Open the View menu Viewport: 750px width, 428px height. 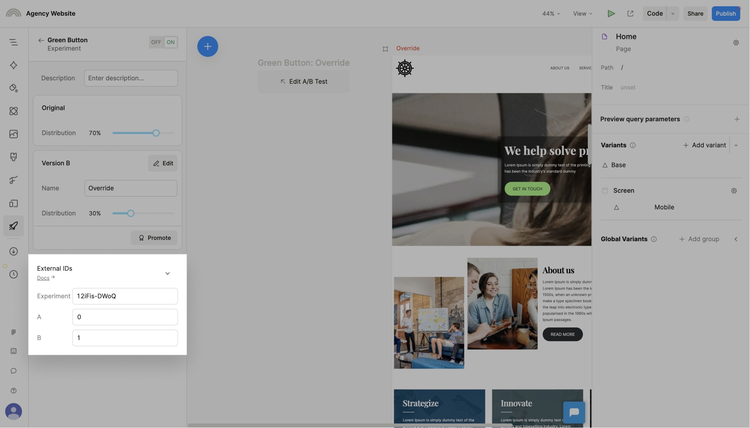coord(582,14)
